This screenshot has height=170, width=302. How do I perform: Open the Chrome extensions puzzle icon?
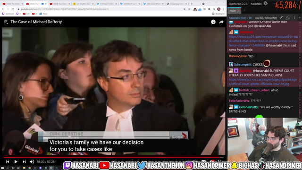pos(210,9)
